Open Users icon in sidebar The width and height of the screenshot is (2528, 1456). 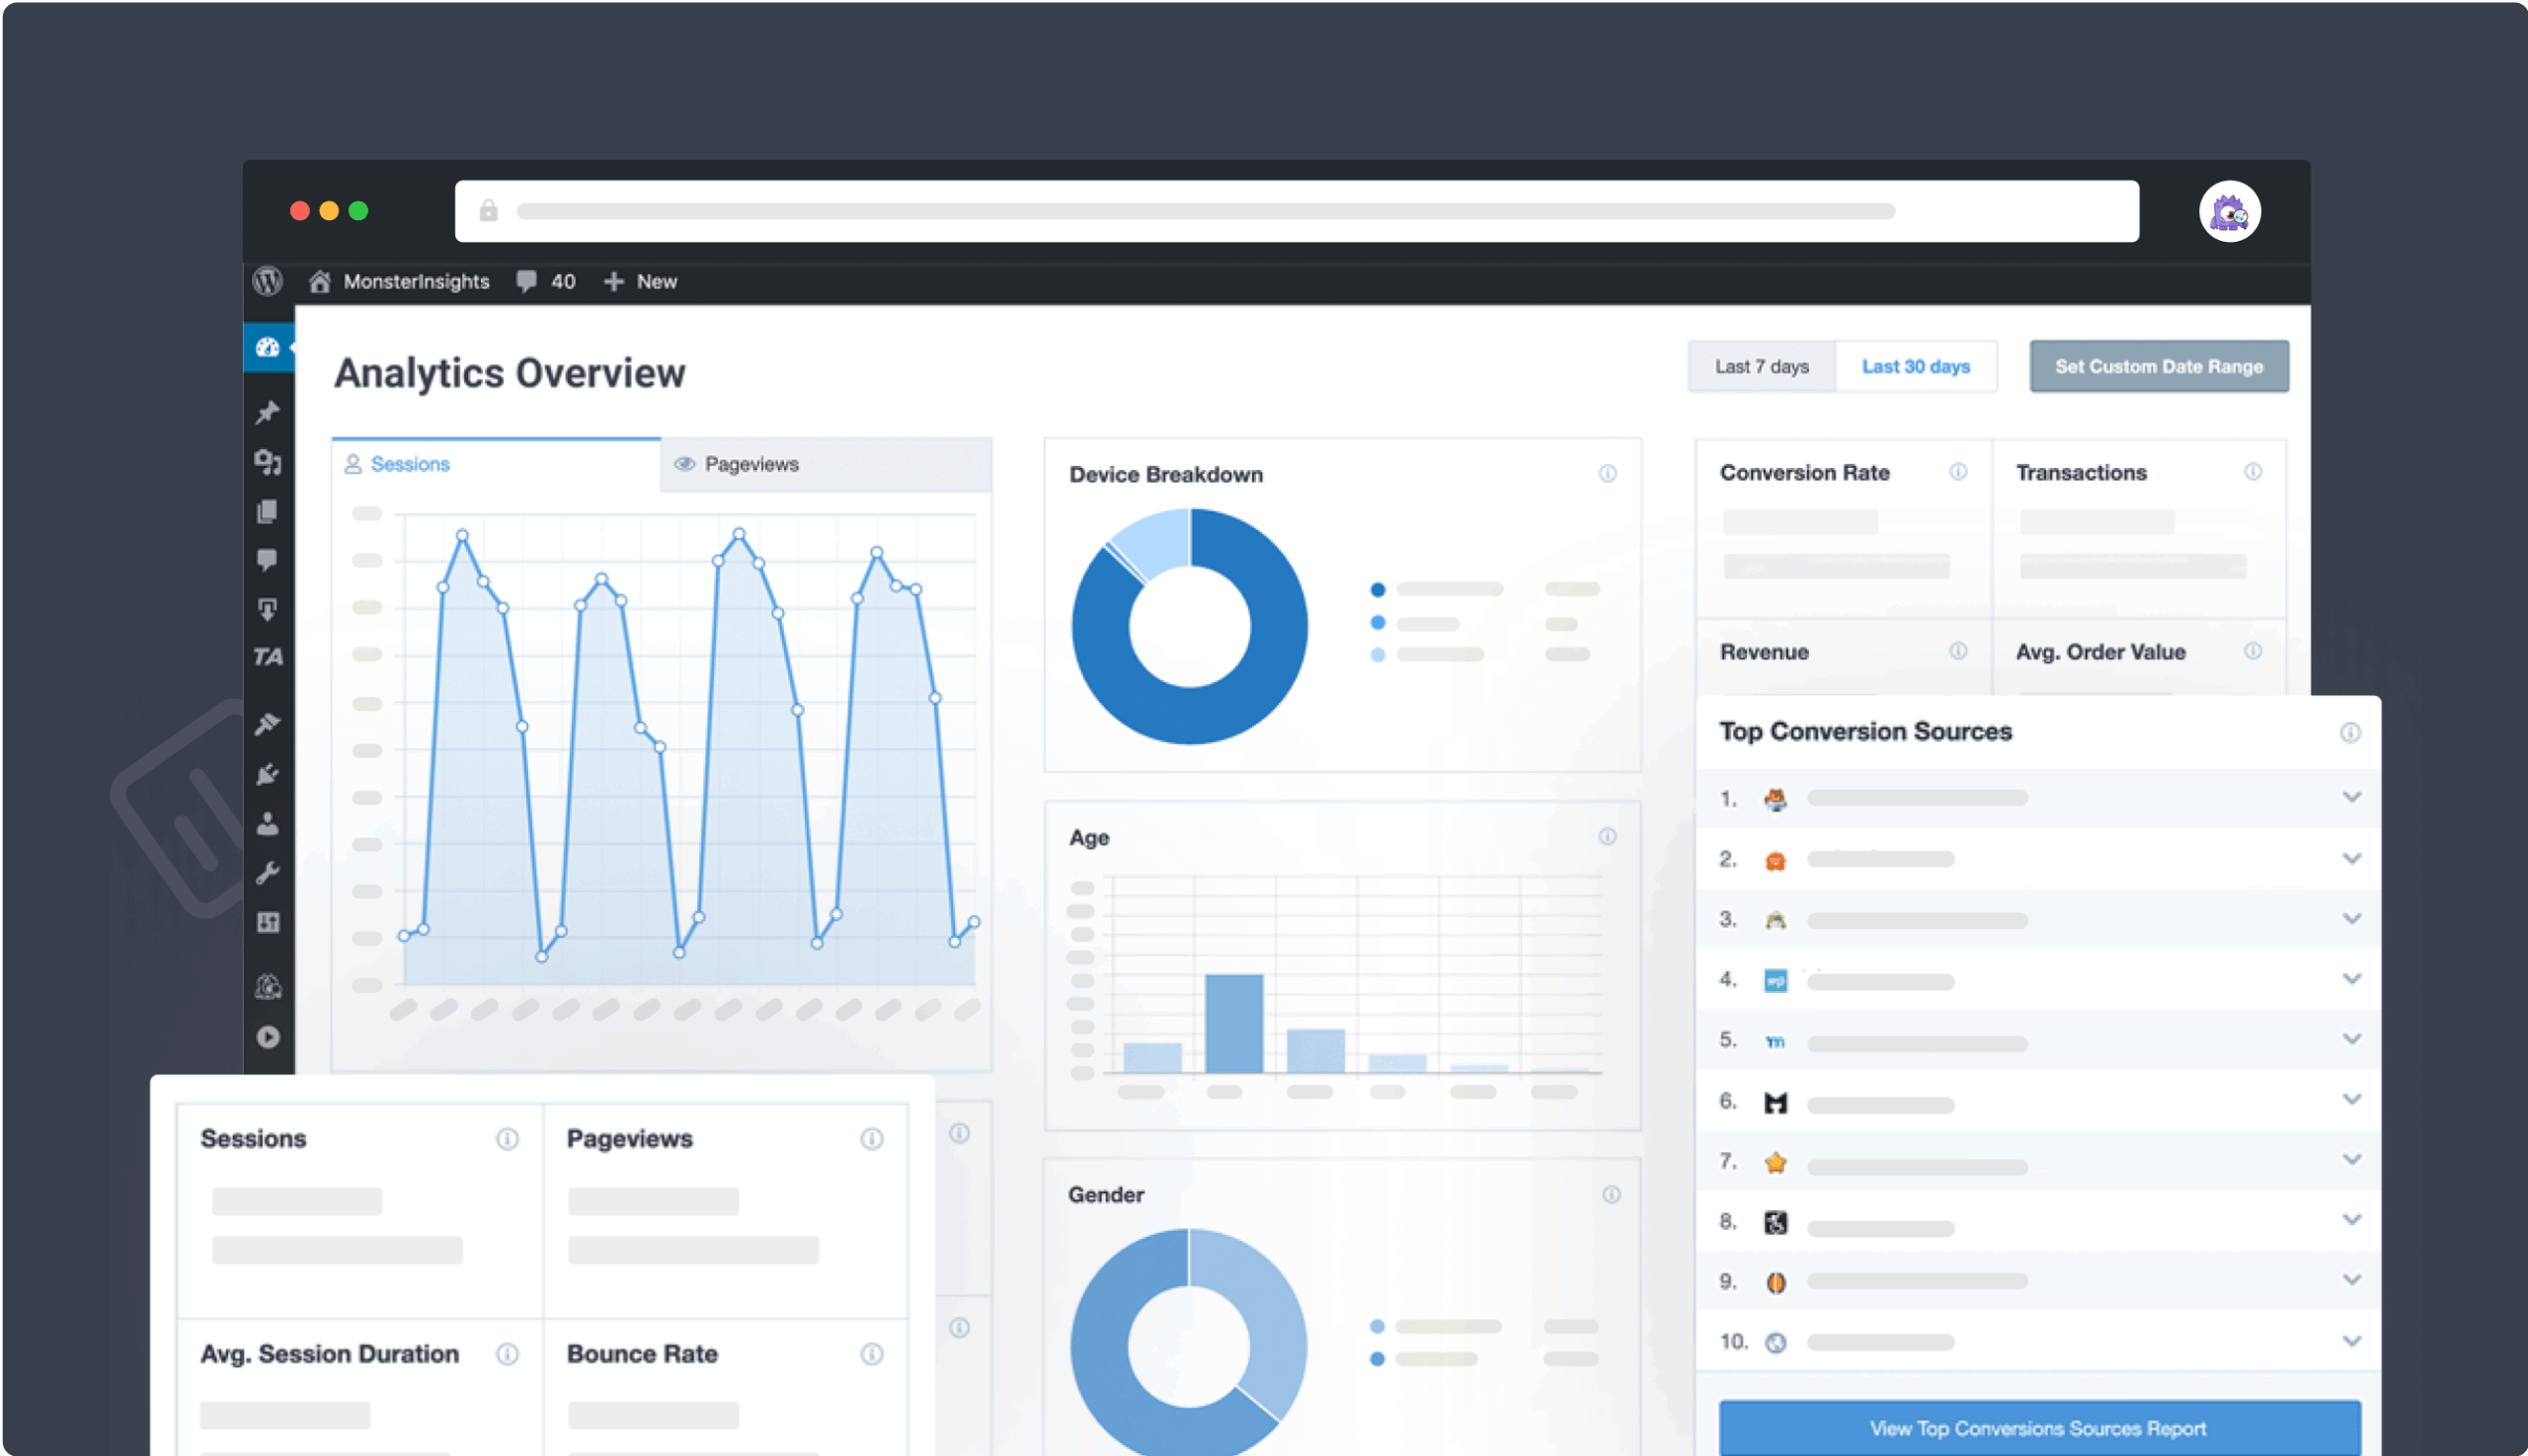coord(267,824)
